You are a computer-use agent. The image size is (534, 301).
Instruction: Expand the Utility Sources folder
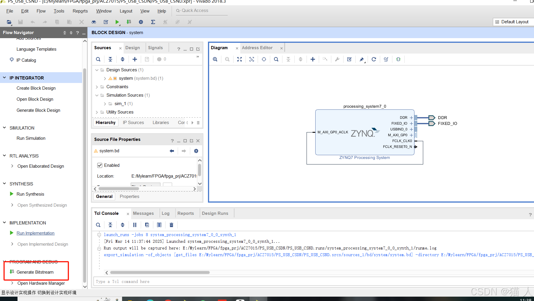(x=97, y=112)
